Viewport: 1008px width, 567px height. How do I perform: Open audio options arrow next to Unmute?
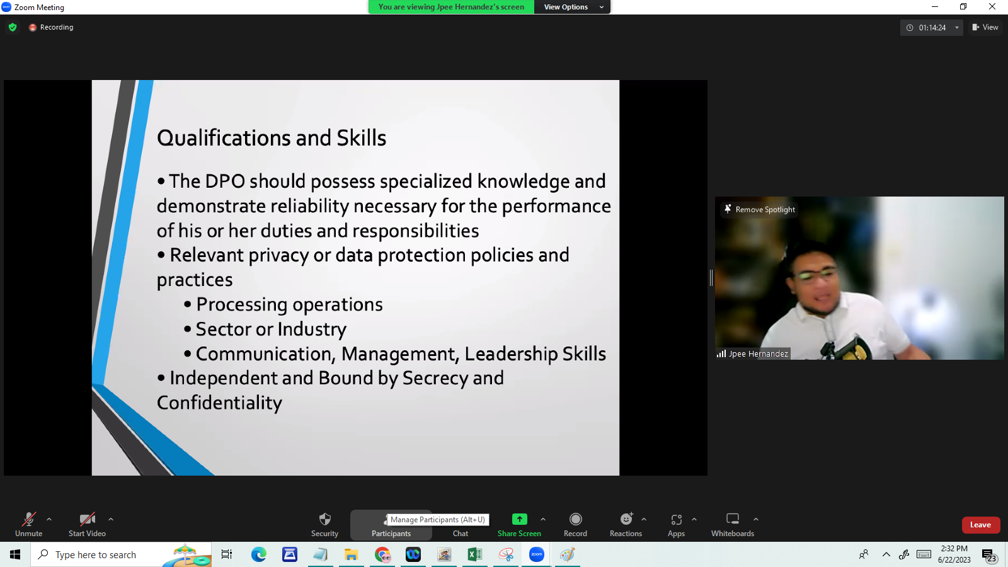pos(49,519)
